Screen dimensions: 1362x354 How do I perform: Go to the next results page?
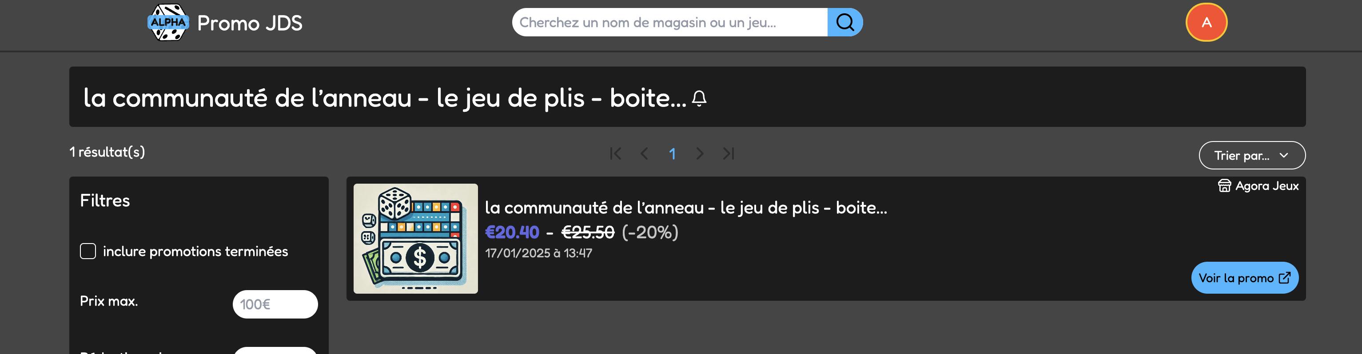coord(700,154)
